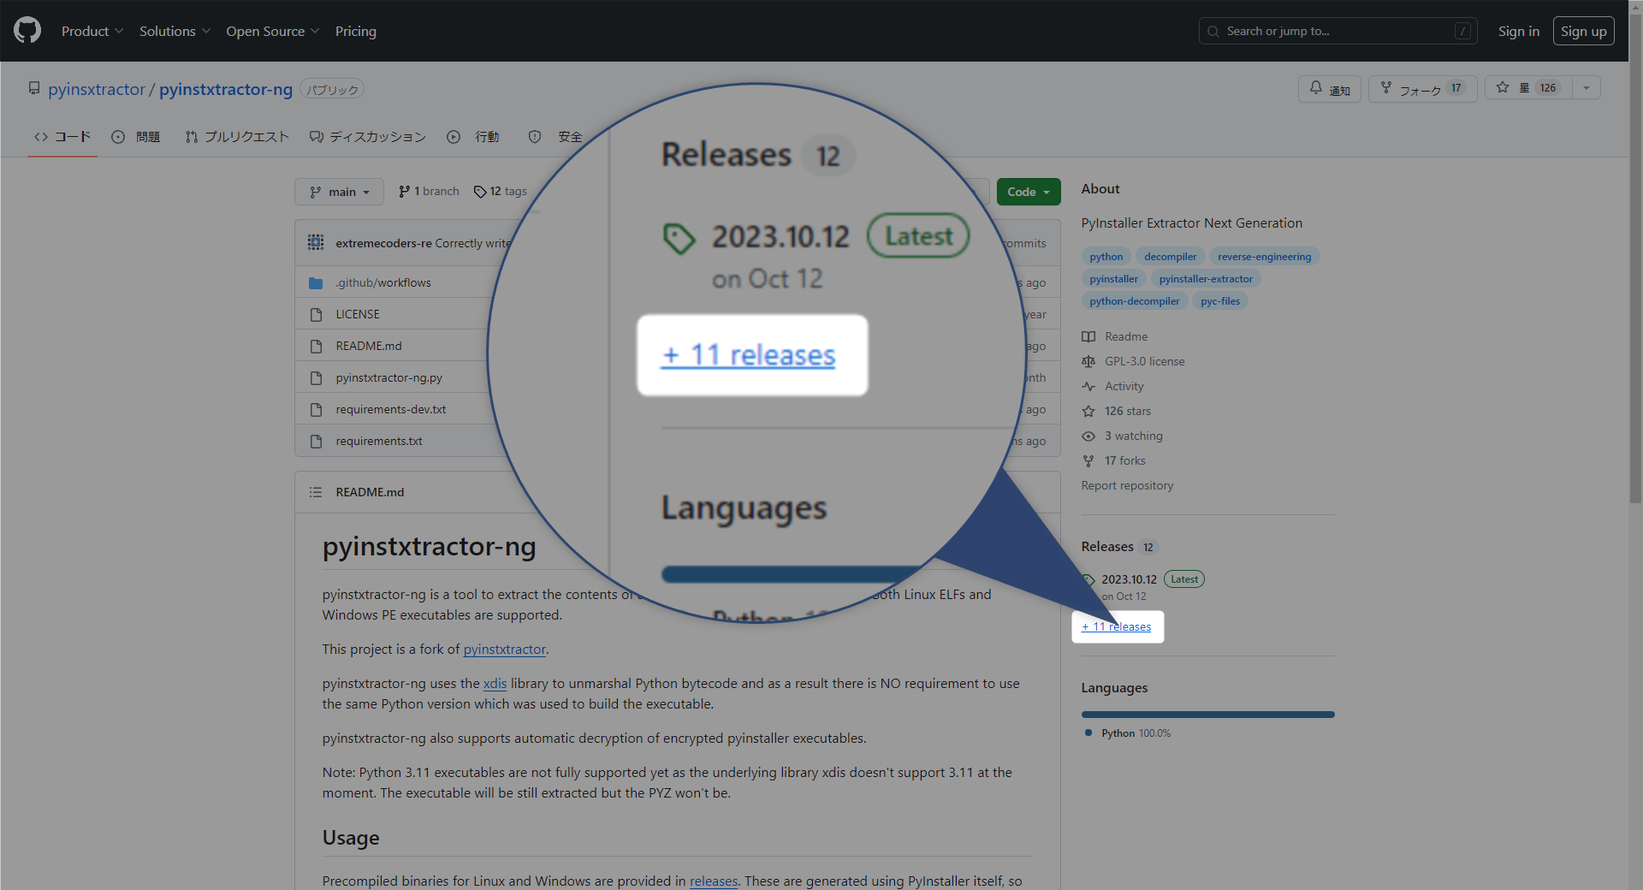This screenshot has width=1643, height=890.
Task: Switch to the プルリクエスト tab
Action: pos(237,137)
